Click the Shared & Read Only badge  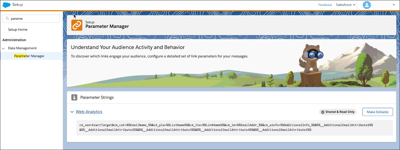338,112
